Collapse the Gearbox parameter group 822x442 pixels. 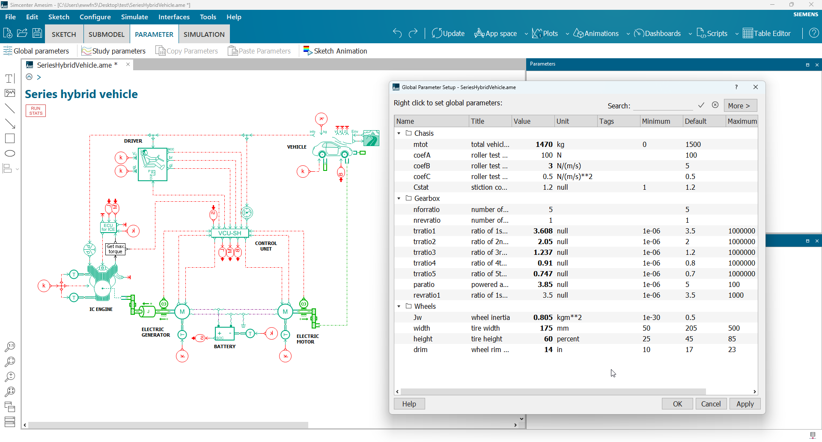(x=399, y=198)
